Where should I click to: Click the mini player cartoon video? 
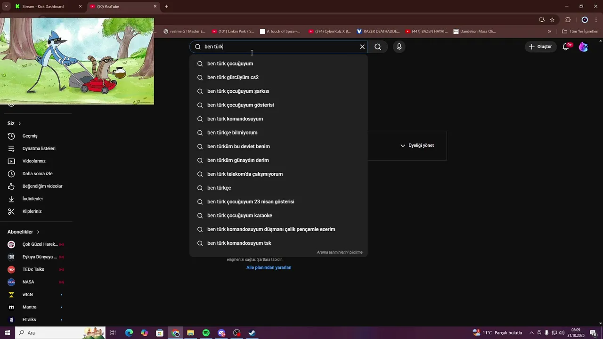77,61
